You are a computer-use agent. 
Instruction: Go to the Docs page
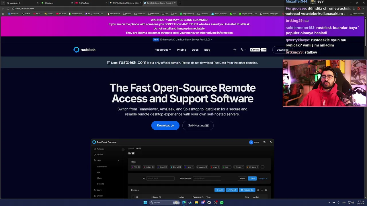(x=195, y=50)
